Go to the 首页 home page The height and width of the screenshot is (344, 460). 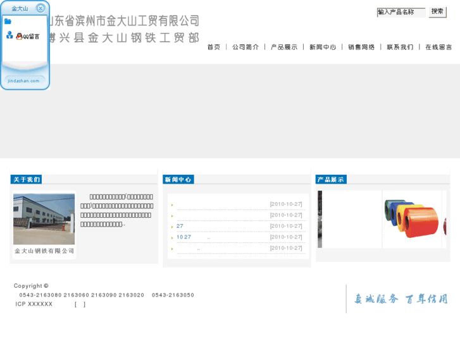[x=214, y=47]
